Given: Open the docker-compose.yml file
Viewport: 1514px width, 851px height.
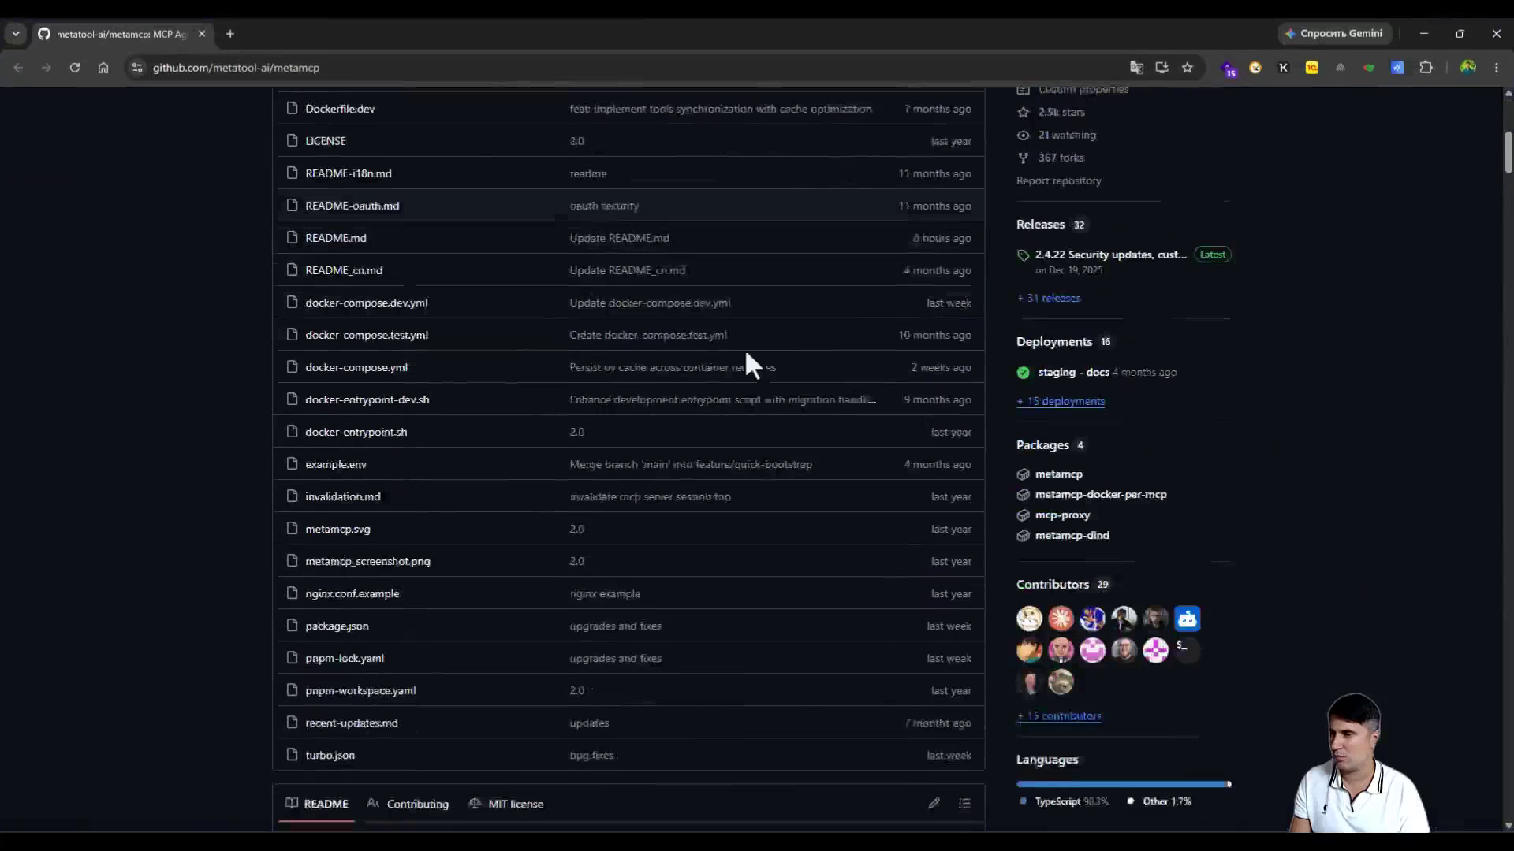Looking at the screenshot, I should (356, 367).
